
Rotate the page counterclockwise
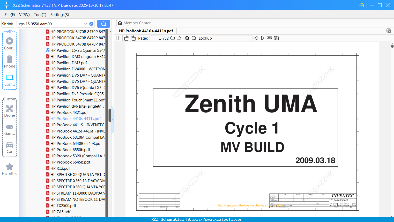click(x=126, y=38)
